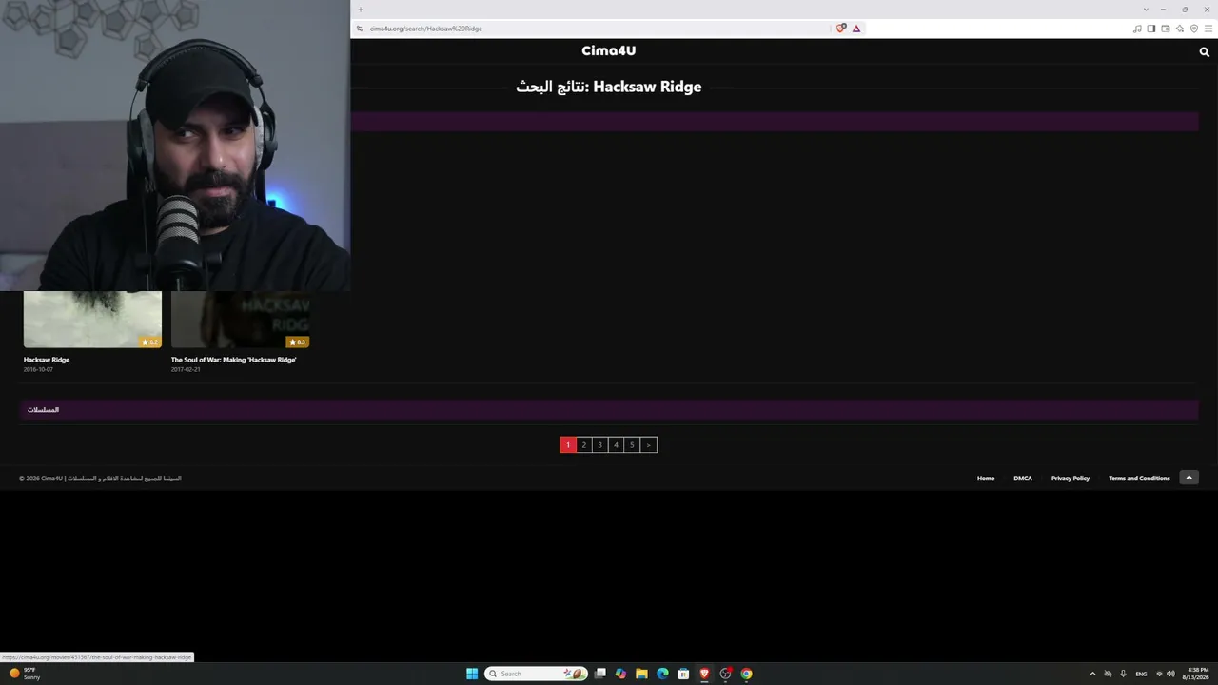Viewport: 1218px width, 685px height.
Task: Open the Leo AI sparkle icon
Action: (1180, 29)
